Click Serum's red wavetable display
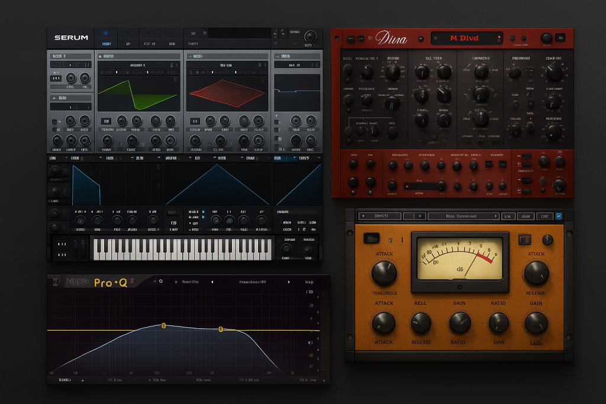The image size is (606, 404). pyautogui.click(x=227, y=93)
